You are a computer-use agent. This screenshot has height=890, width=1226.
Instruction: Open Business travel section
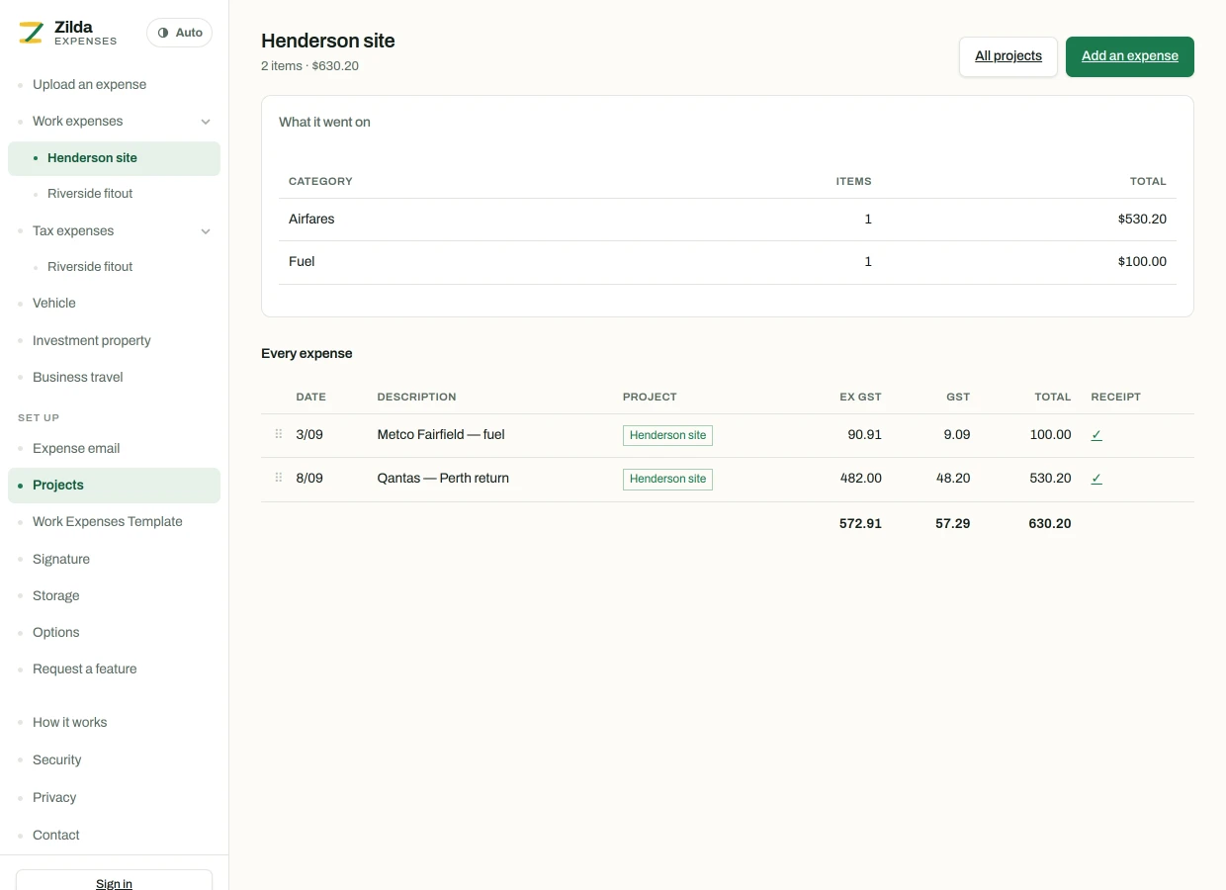click(78, 377)
